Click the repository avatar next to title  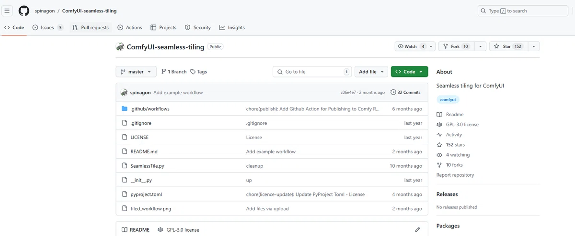[x=120, y=47]
